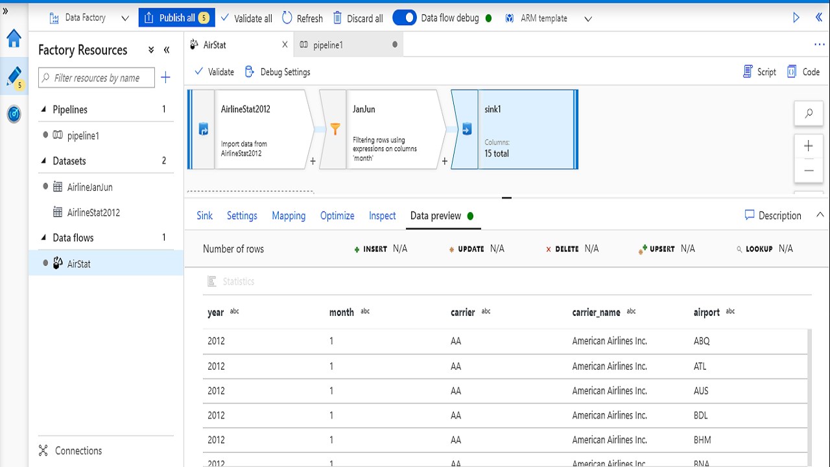Image resolution: width=830 pixels, height=467 pixels.
Task: Collapse the Datasets tree group
Action: 44,161
